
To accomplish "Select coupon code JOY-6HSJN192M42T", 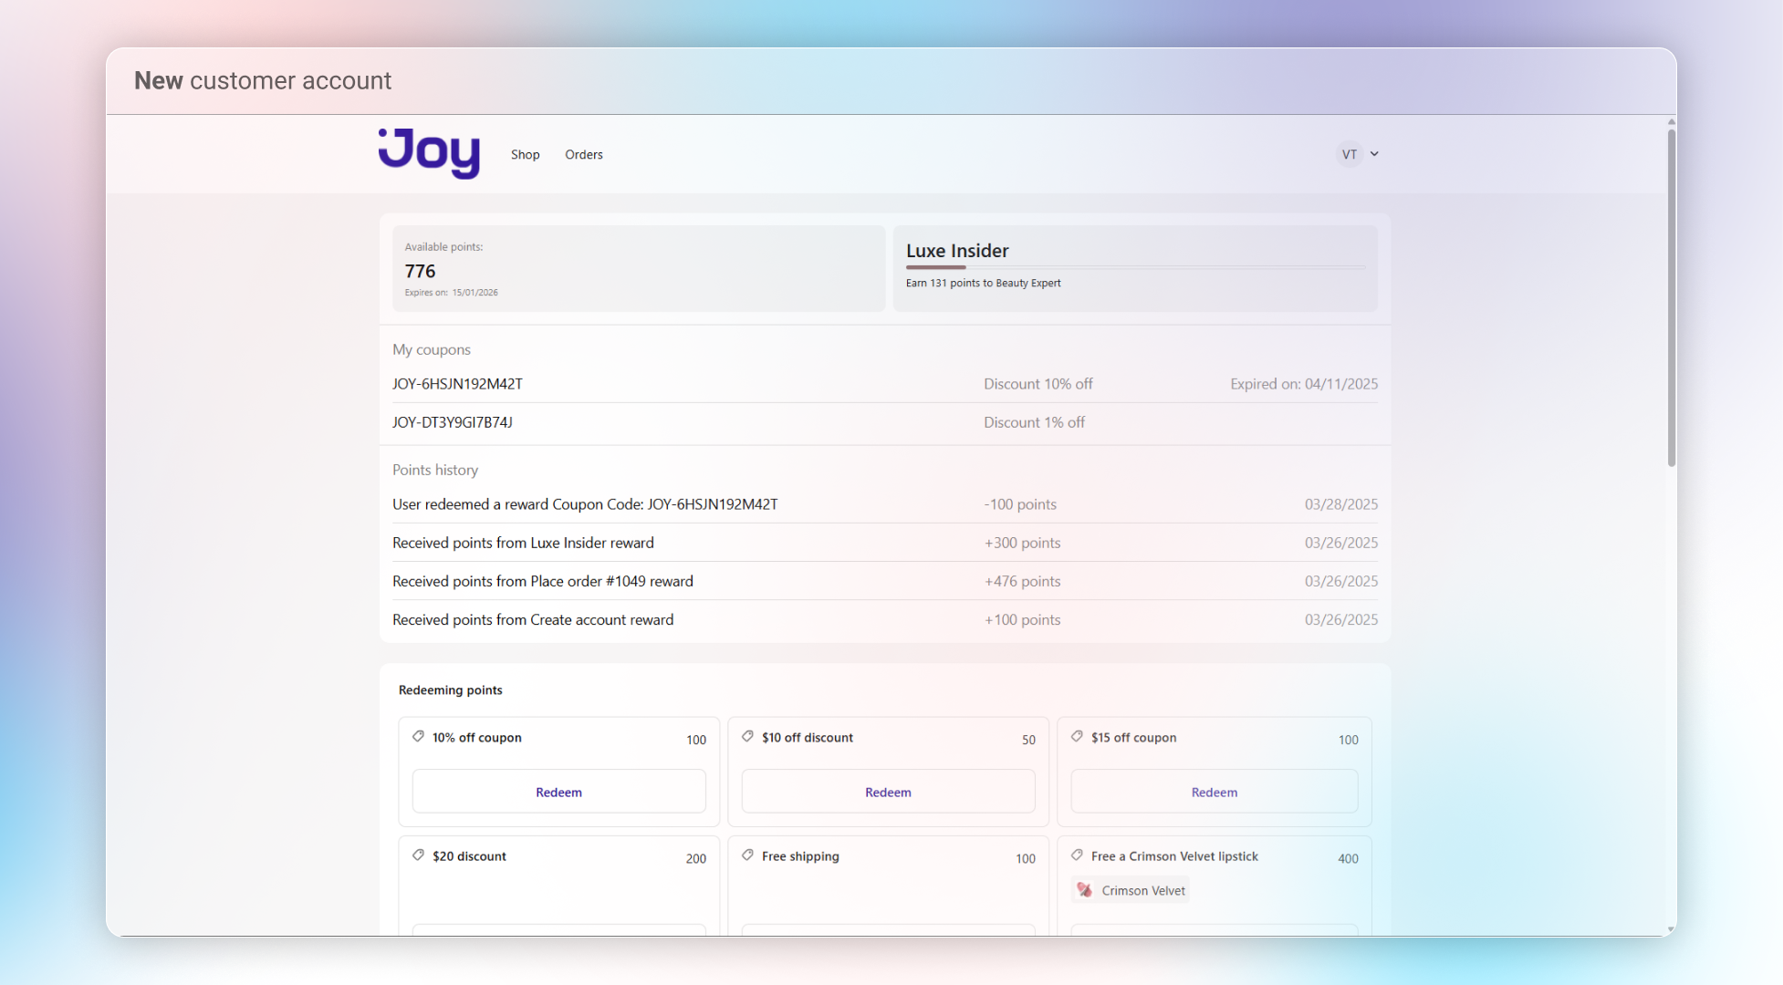I will pos(457,384).
